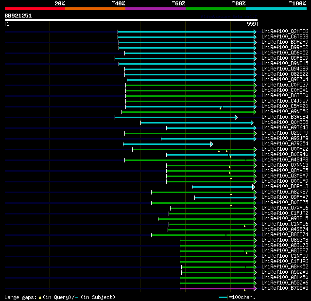Click the UniRef100_Q2HTI6 label
Viewport: 311px width, 301px height.
coord(285,31)
